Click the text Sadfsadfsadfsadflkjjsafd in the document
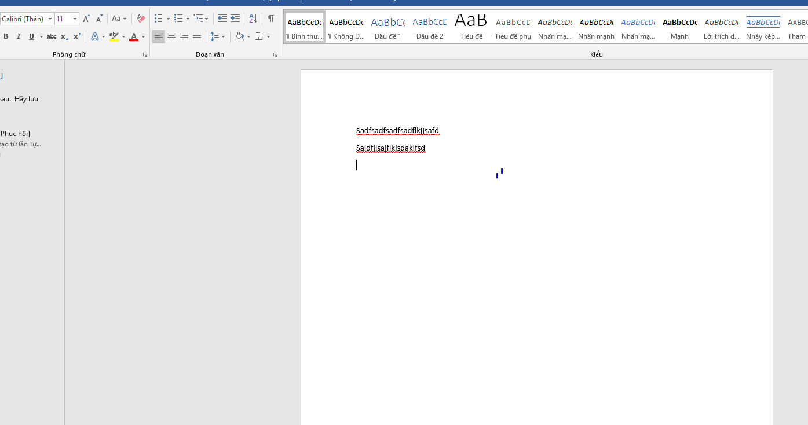The image size is (808, 425). [x=397, y=131]
